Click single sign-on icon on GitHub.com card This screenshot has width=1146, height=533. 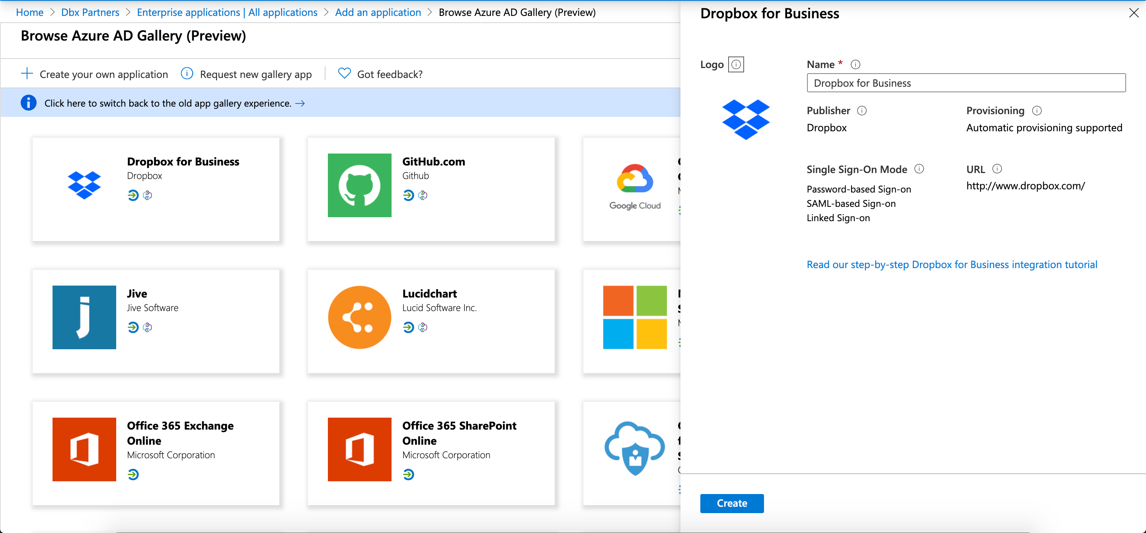408,195
